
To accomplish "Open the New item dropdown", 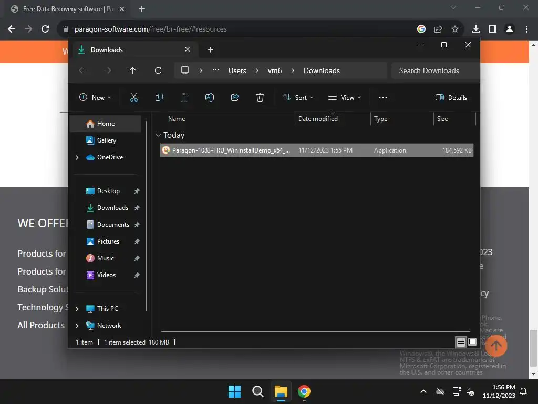I will point(95,97).
